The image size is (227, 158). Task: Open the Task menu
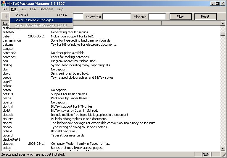point(33,9)
